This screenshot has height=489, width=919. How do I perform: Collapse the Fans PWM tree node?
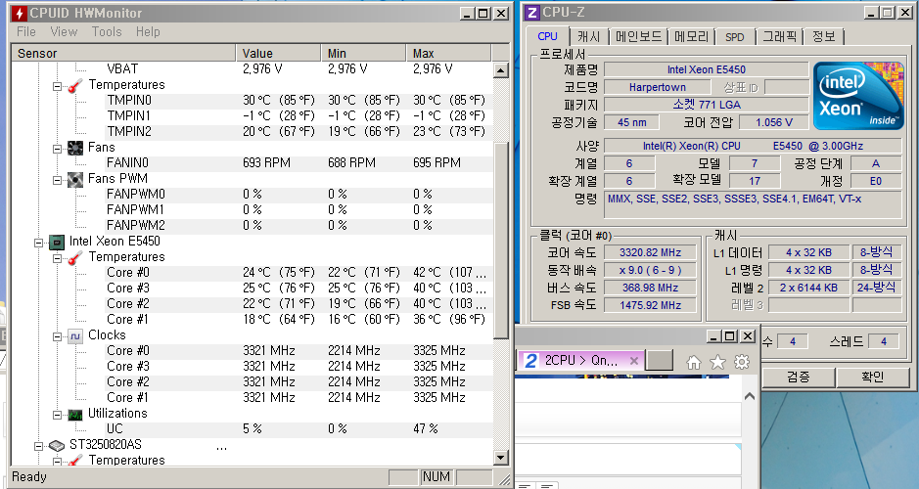coord(58,180)
